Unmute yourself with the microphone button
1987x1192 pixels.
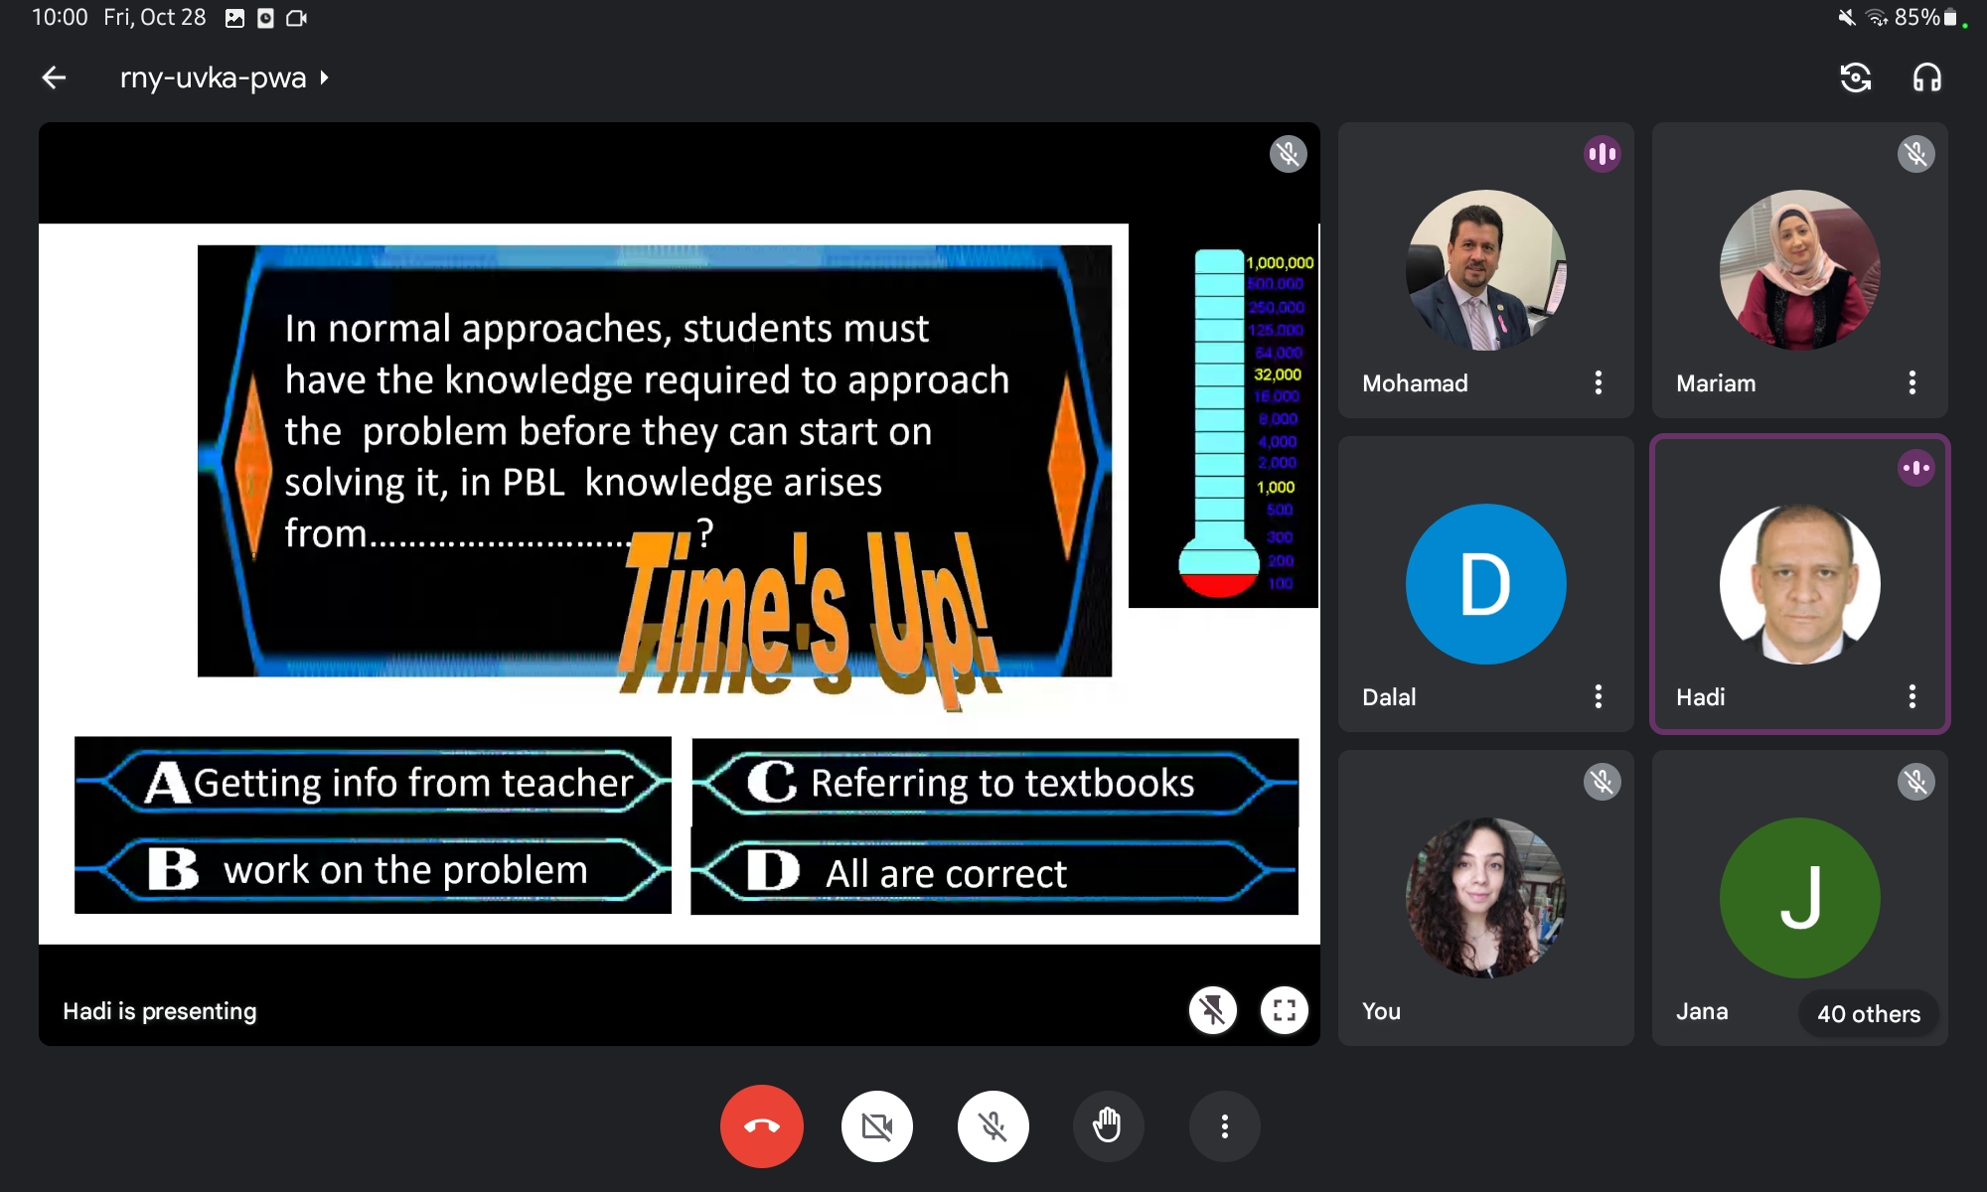(993, 1126)
